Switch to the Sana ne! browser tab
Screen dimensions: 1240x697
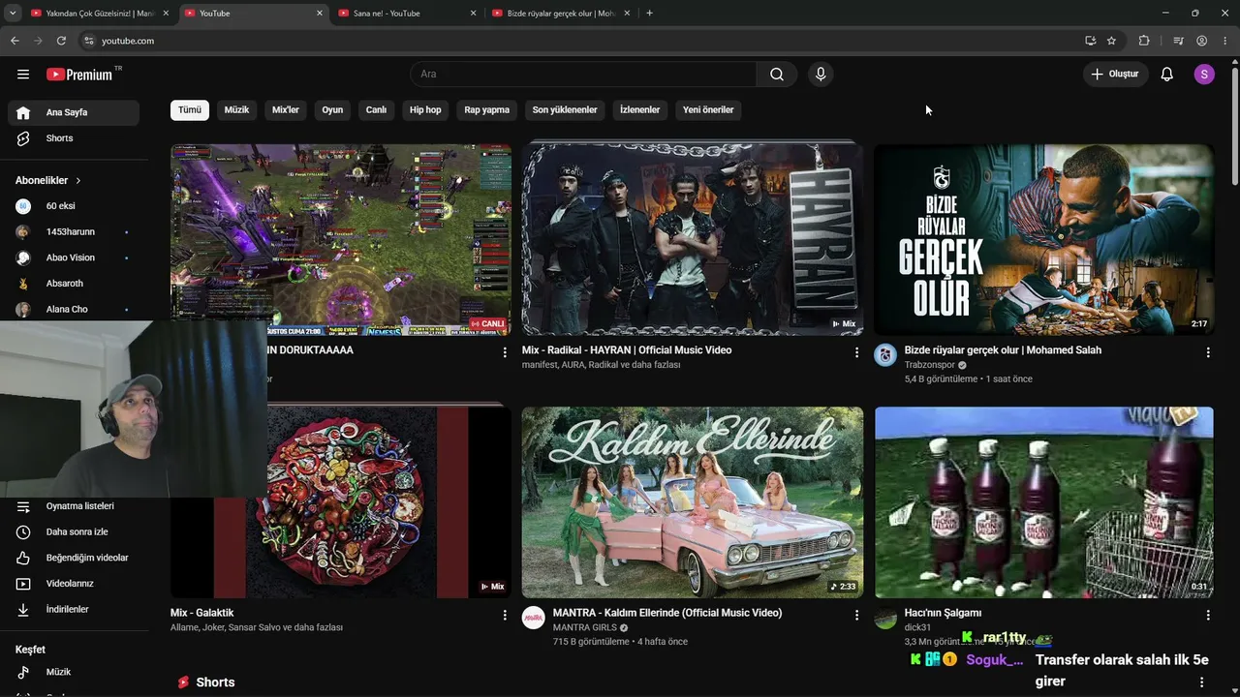point(407,14)
